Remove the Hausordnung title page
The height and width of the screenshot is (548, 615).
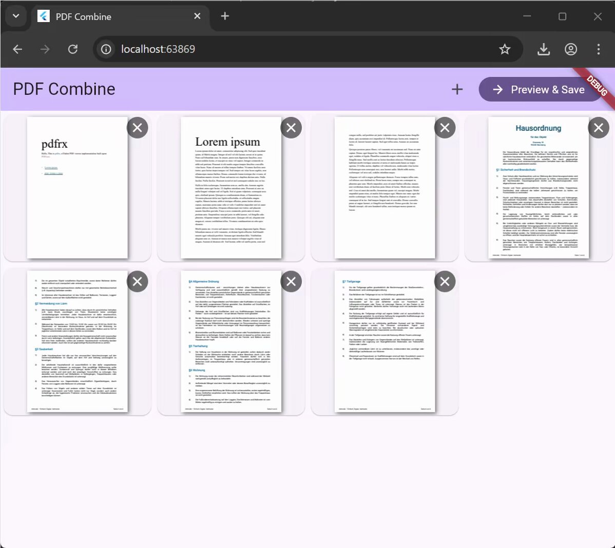[x=599, y=128]
